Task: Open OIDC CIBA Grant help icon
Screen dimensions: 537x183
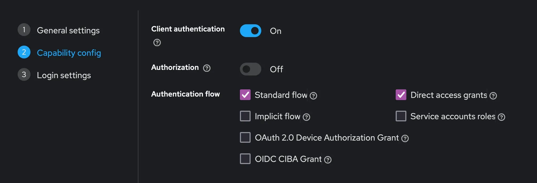Action: [x=328, y=160]
